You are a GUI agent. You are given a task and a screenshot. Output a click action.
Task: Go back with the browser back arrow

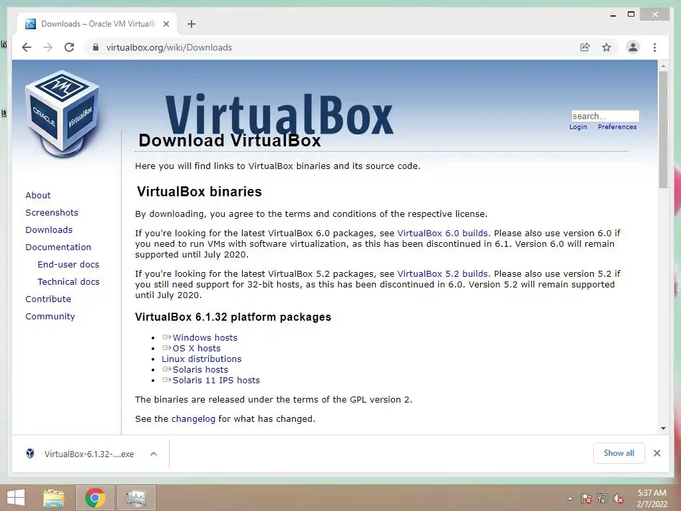[27, 47]
